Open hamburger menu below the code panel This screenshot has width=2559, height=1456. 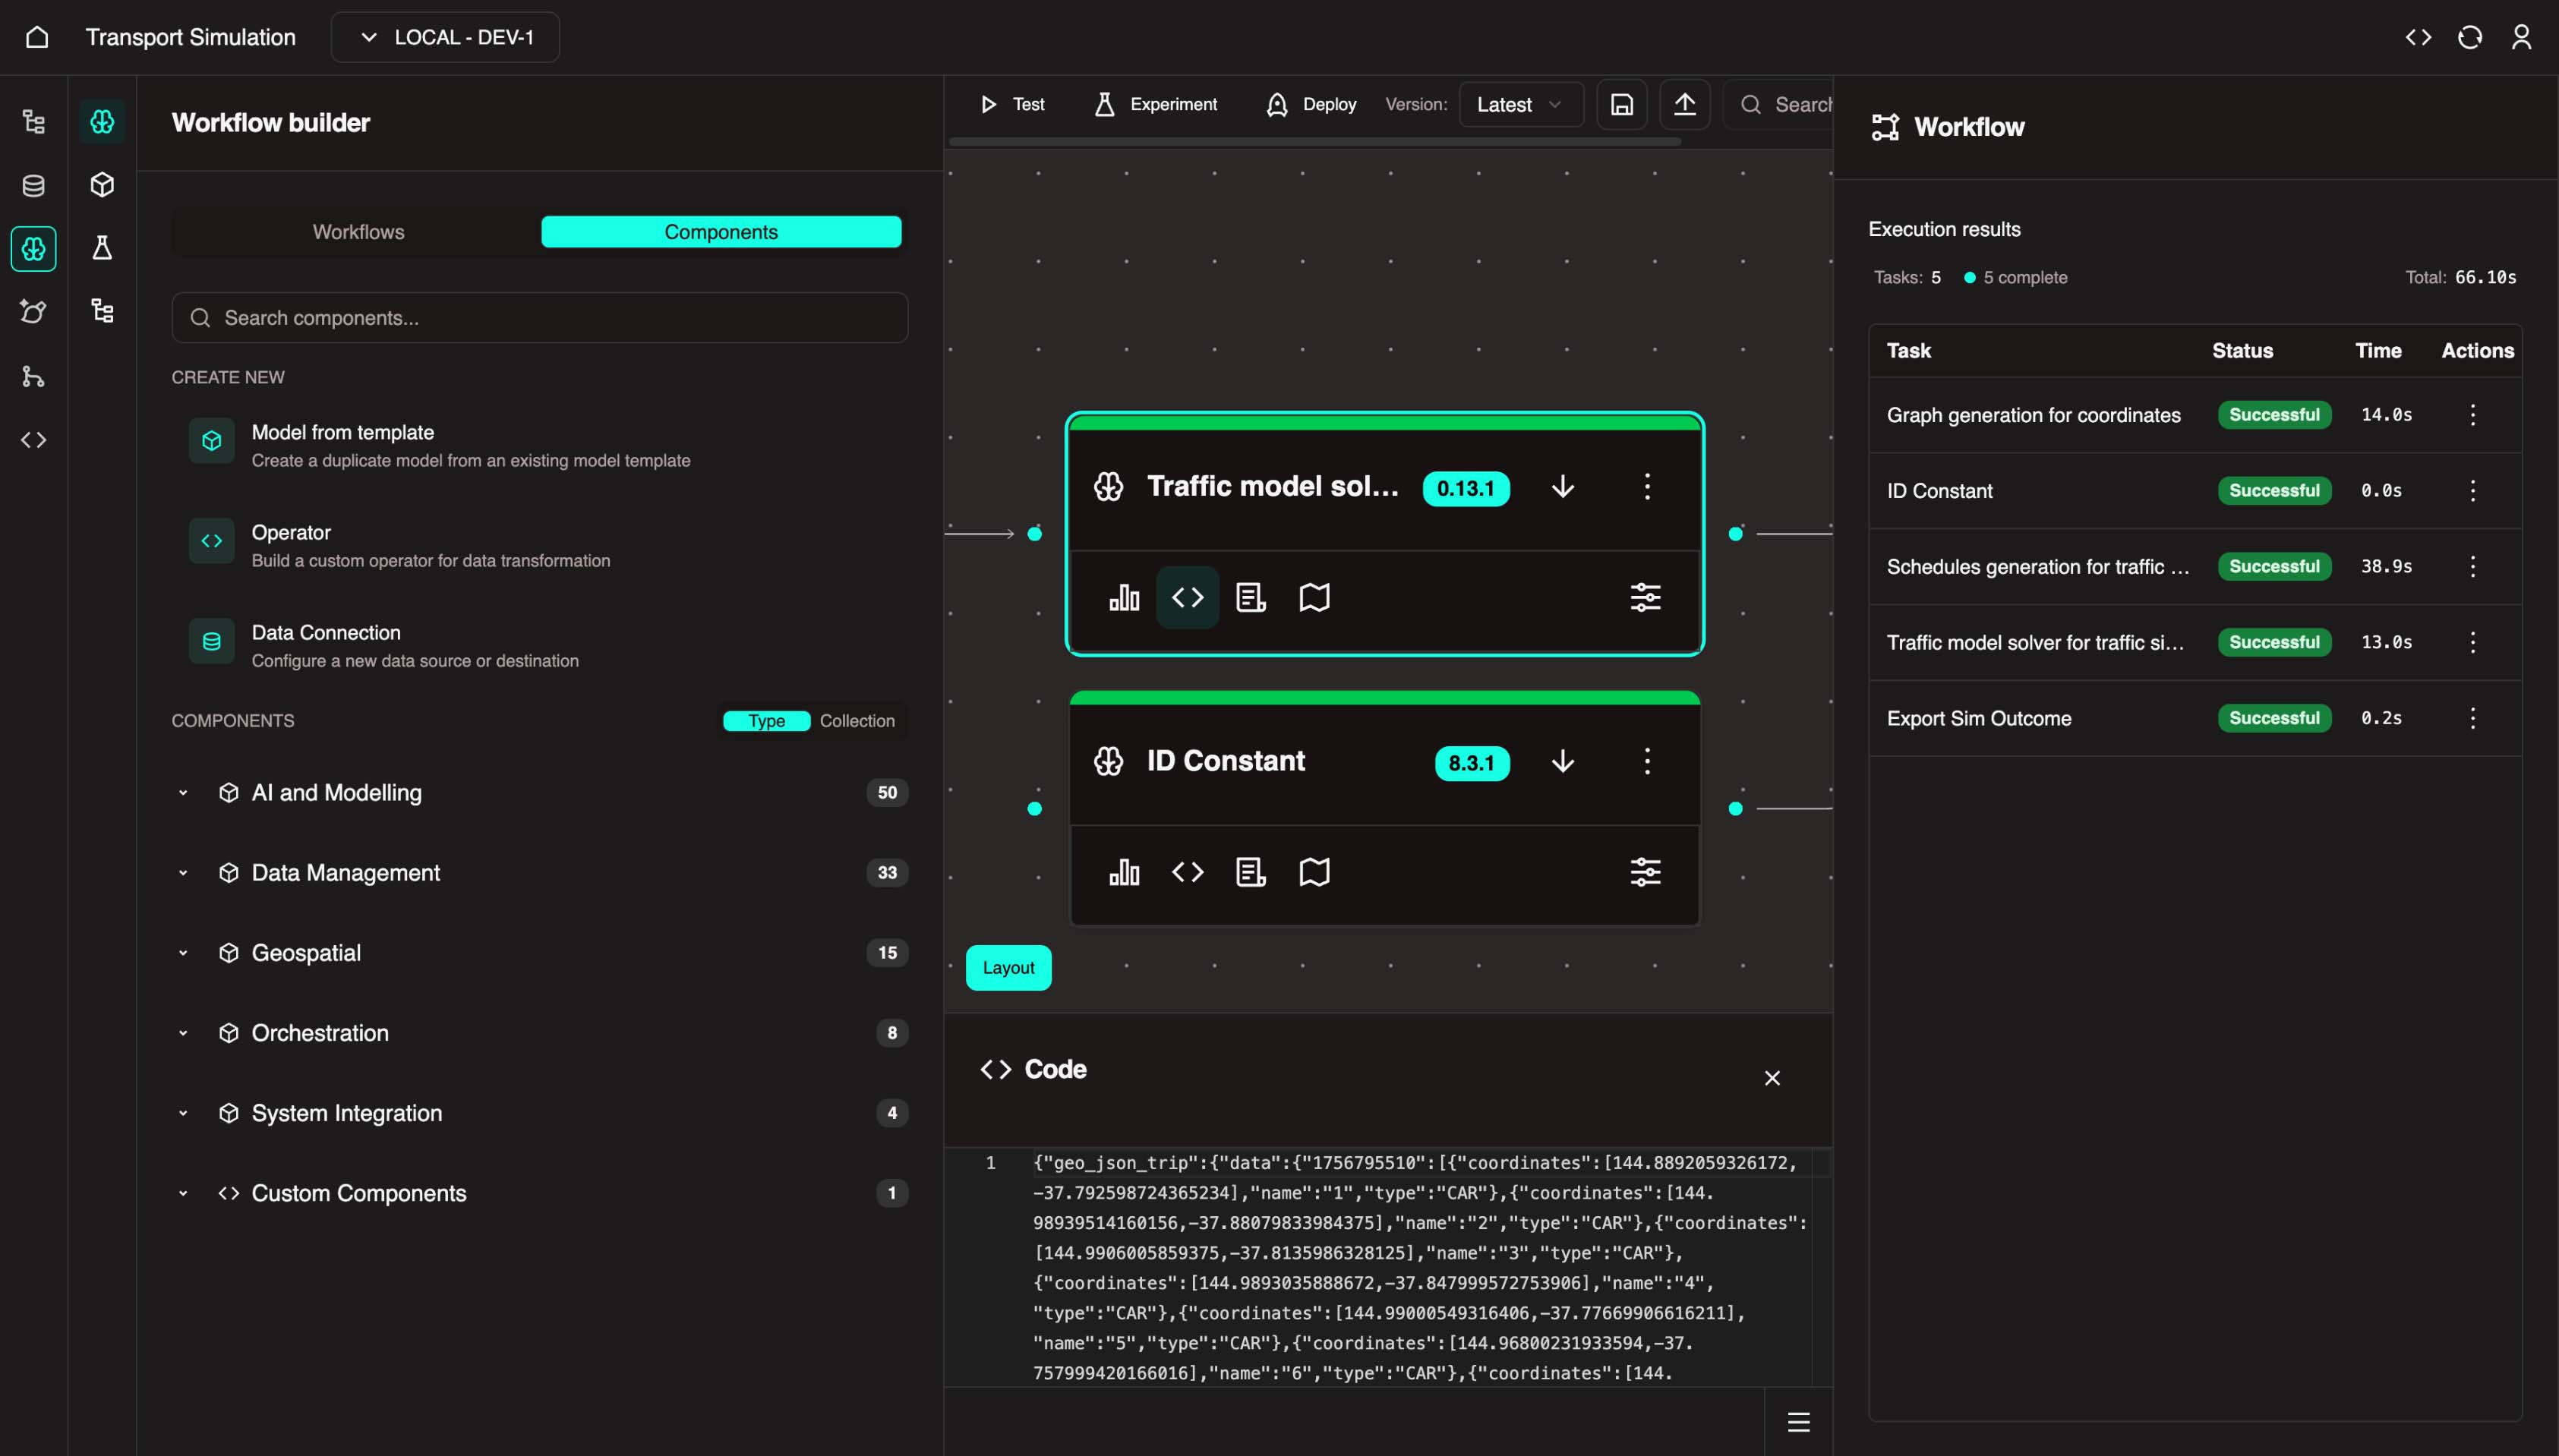[1798, 1422]
